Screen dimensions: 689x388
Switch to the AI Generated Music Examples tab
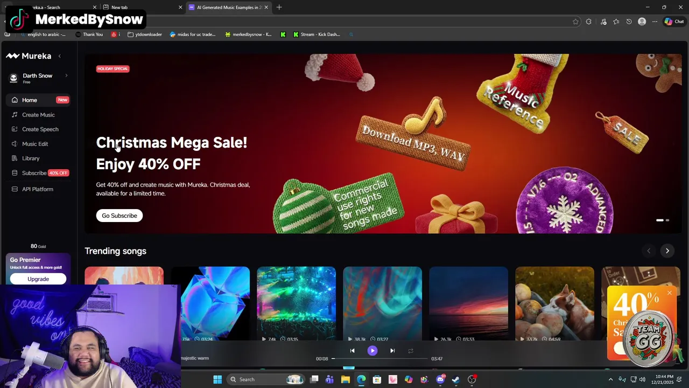[x=228, y=8]
